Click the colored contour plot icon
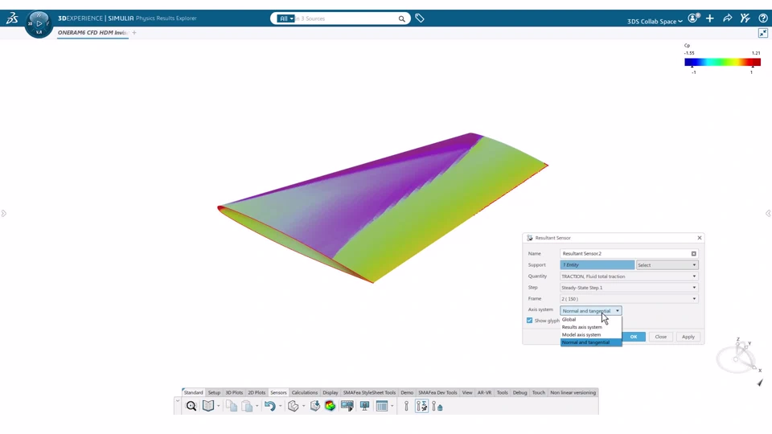This screenshot has width=772, height=434. [x=331, y=406]
